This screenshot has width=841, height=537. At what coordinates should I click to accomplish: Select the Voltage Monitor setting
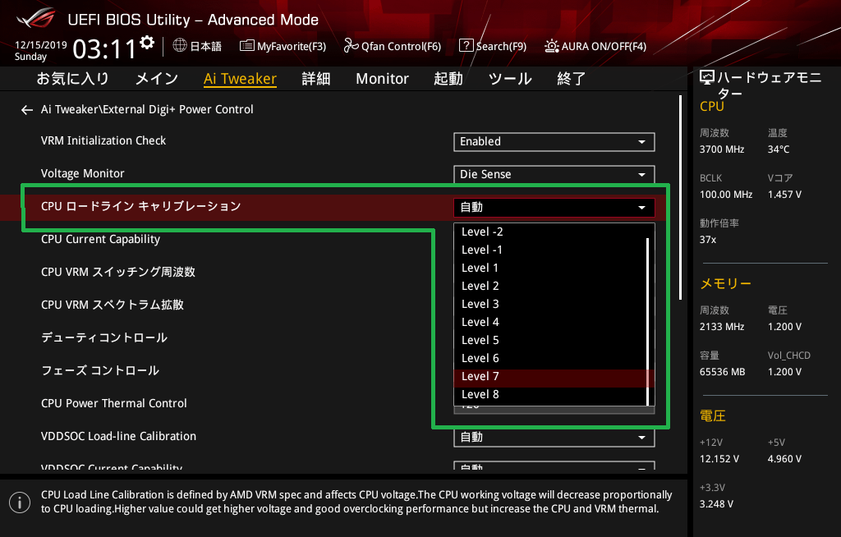[x=83, y=173]
